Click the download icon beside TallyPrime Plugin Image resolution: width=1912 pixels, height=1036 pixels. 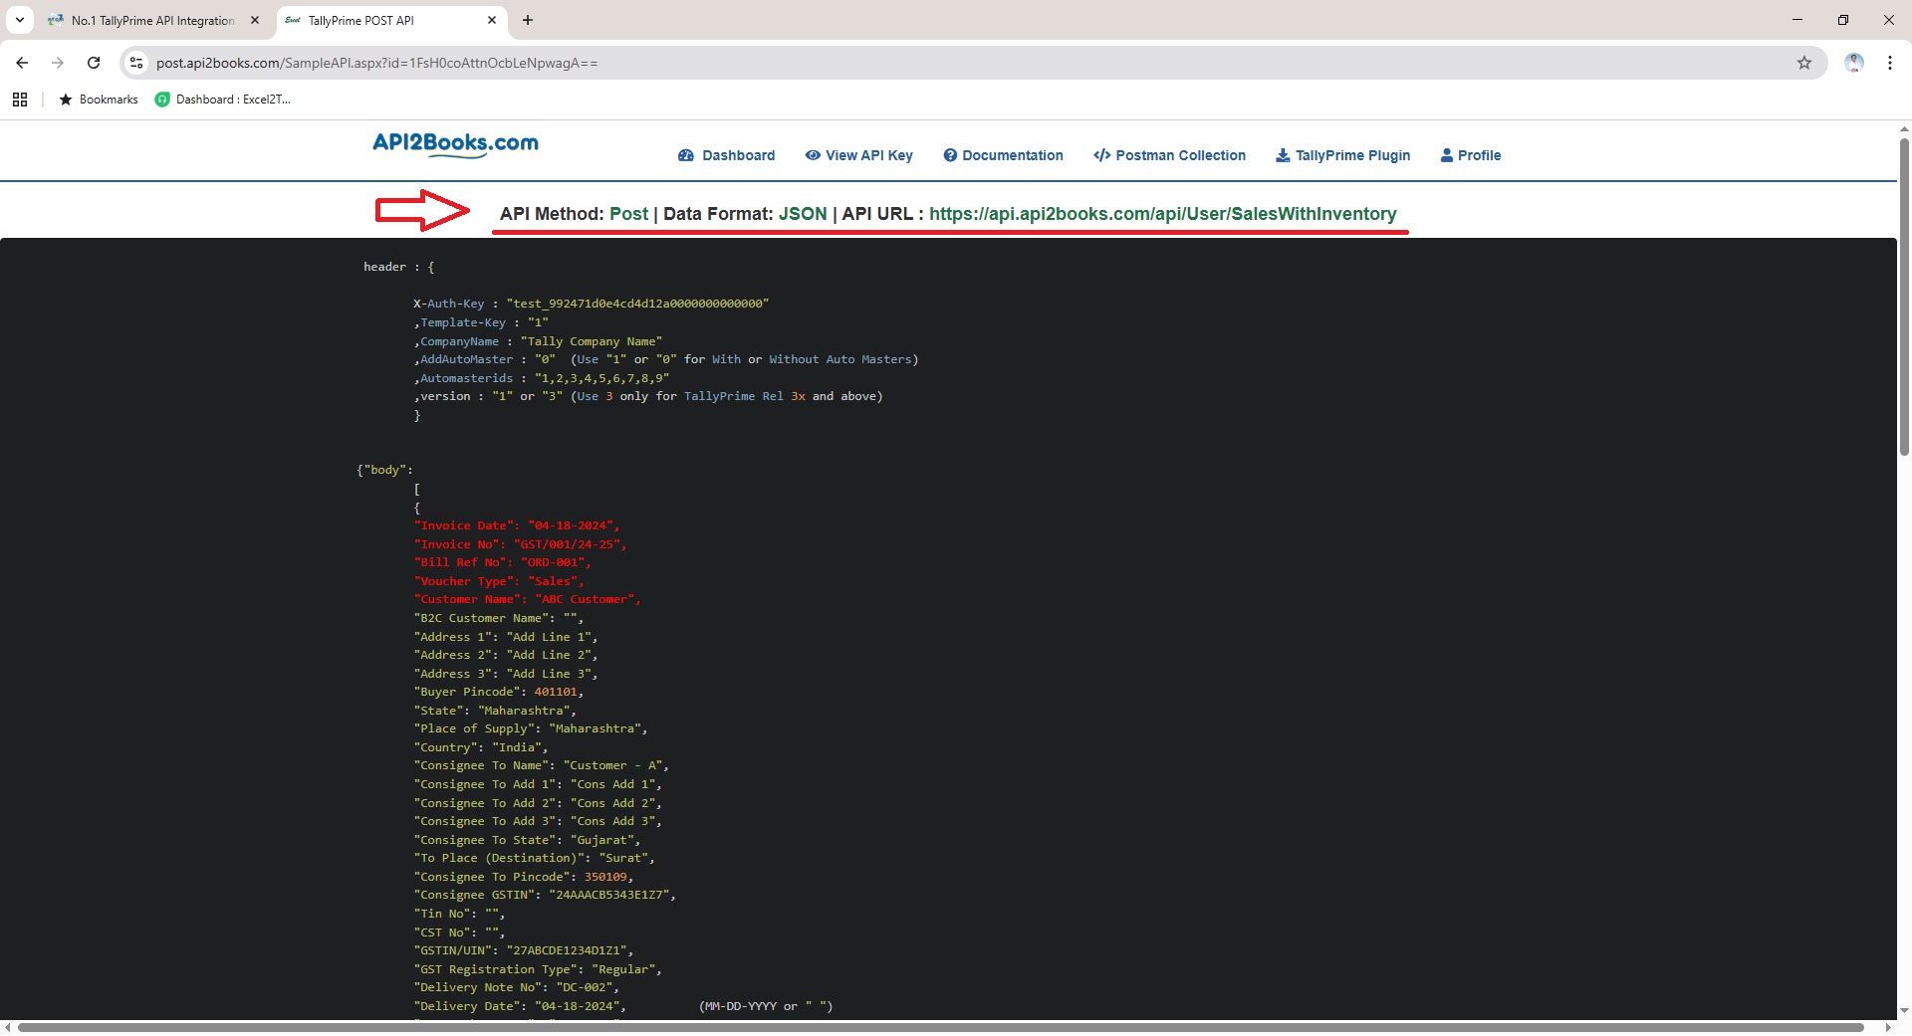click(1283, 155)
